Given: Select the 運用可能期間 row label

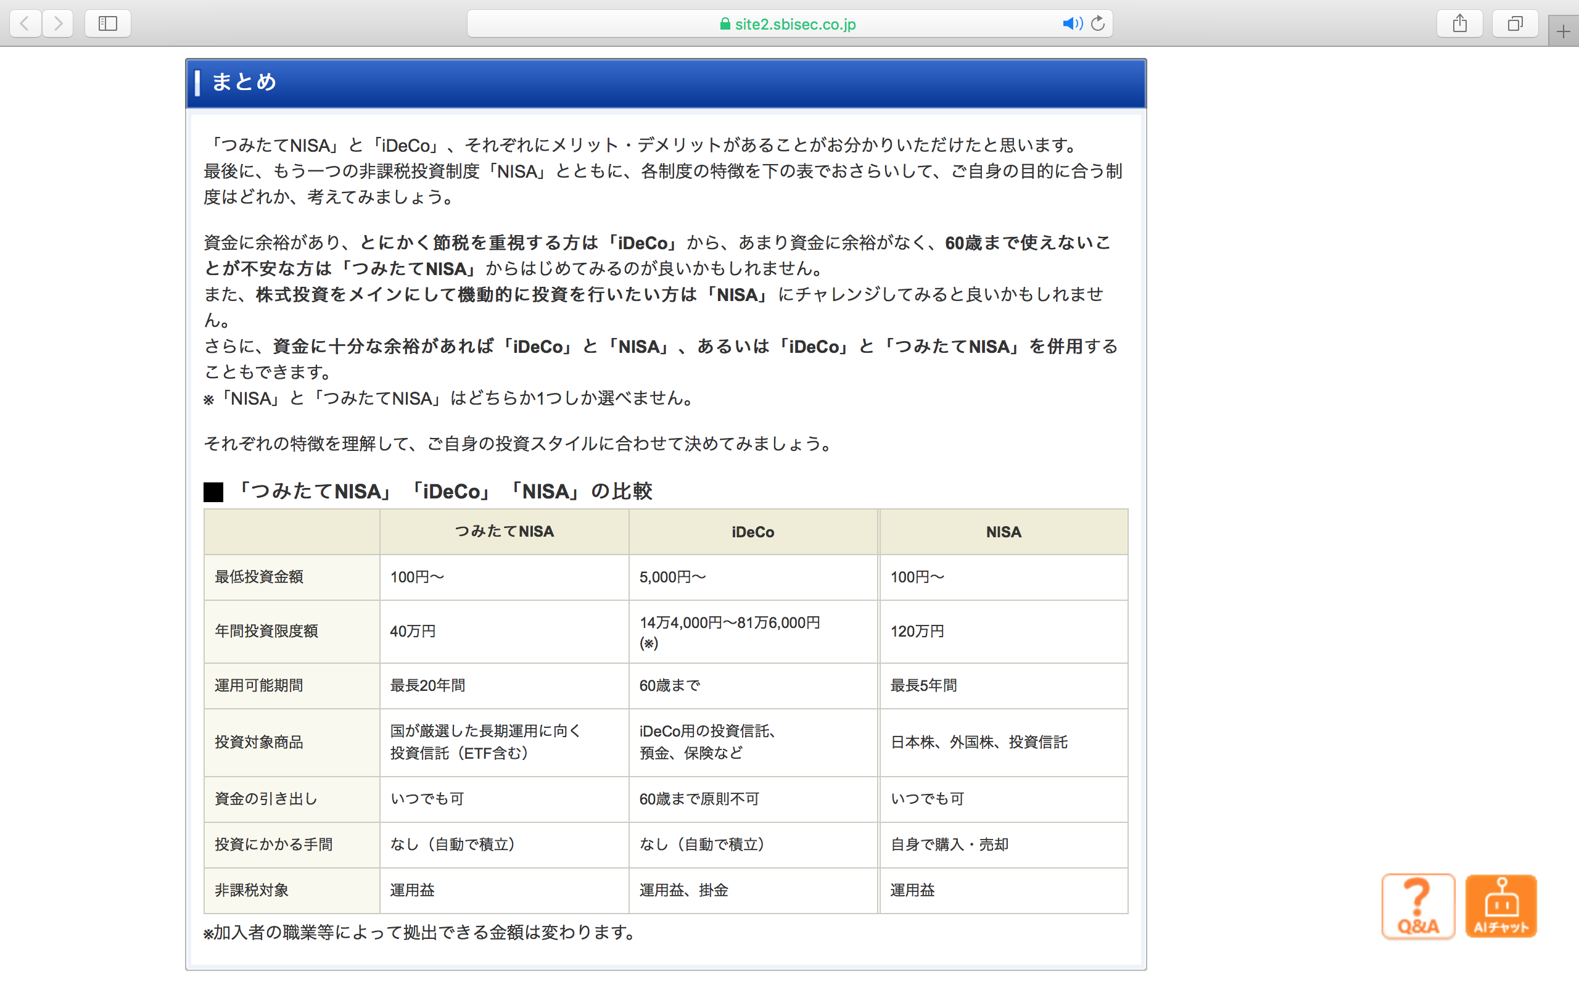Looking at the screenshot, I should click(x=292, y=685).
